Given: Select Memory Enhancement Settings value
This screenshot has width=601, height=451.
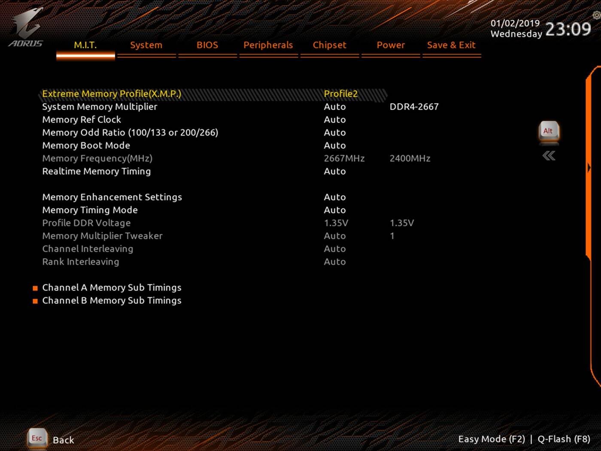Looking at the screenshot, I should 335,197.
